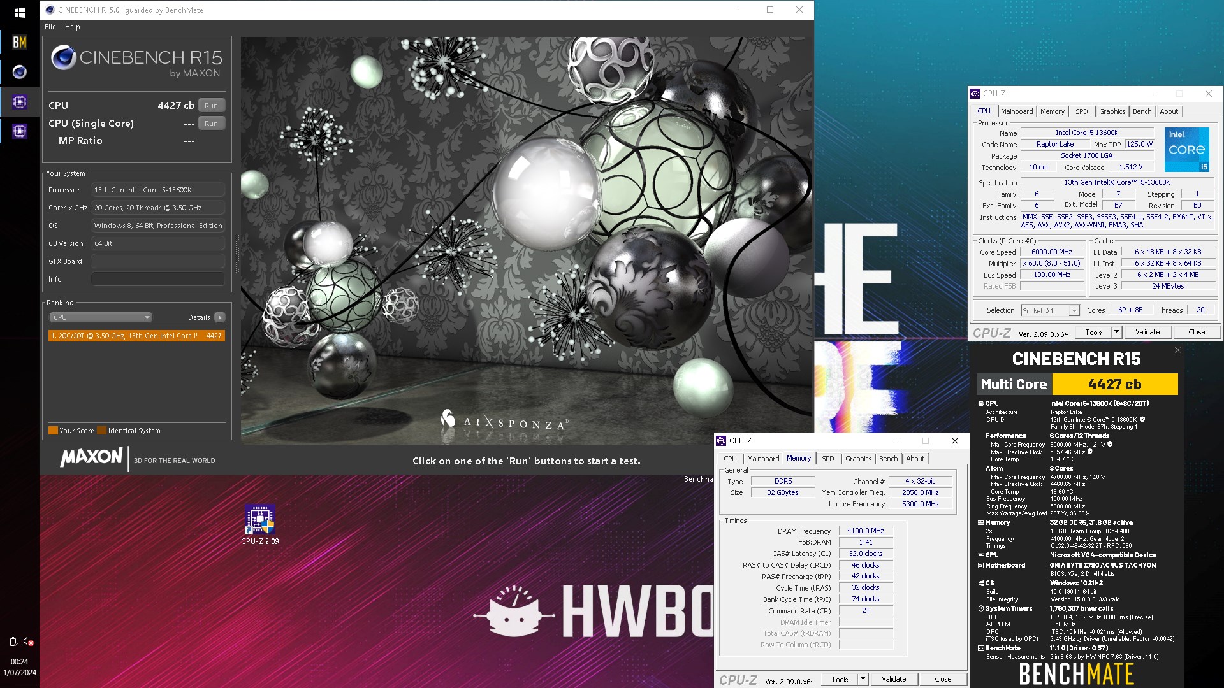Screen dimensions: 1224x688
Task: Click the Uncore Frequency 5300.0 MHz value
Action: pyautogui.click(x=921, y=504)
